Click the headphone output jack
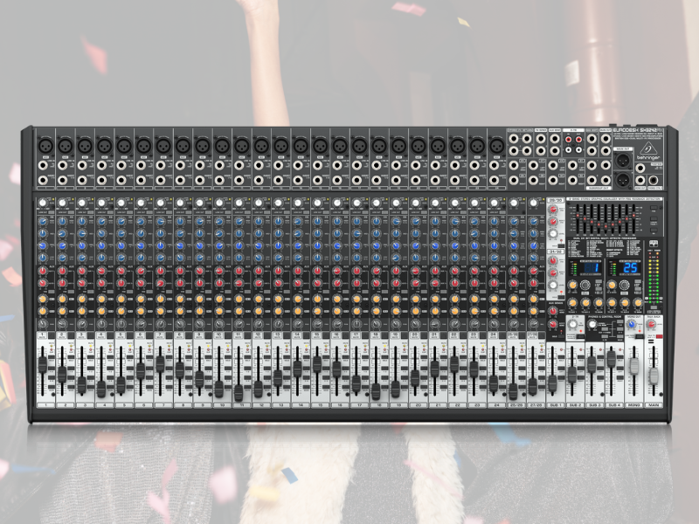This screenshot has height=524, width=699. point(653,181)
